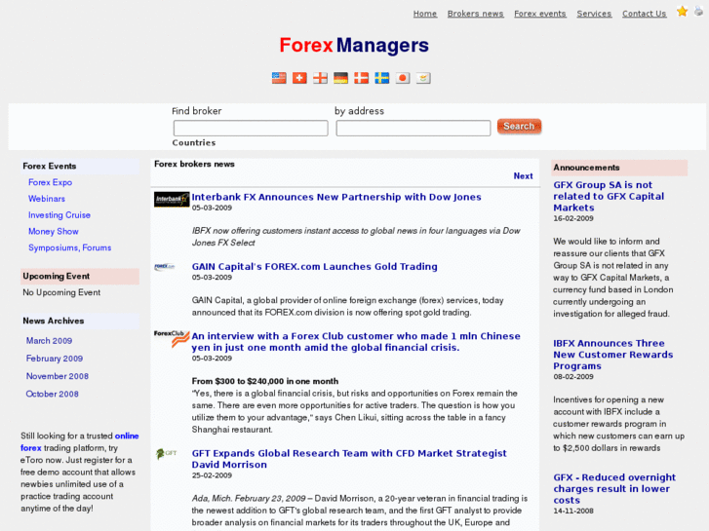Screen dimensions: 709x531
Task: Click the United States flag icon
Action: tap(279, 78)
